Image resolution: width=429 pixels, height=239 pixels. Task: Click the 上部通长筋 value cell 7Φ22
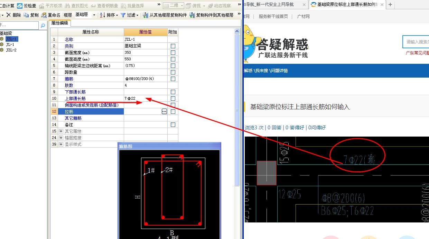pos(146,98)
